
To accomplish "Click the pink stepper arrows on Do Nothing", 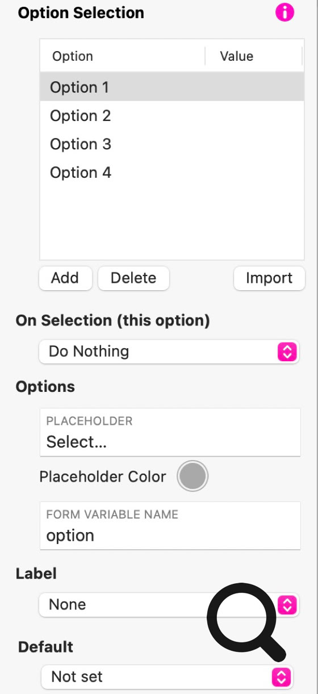I will click(287, 352).
